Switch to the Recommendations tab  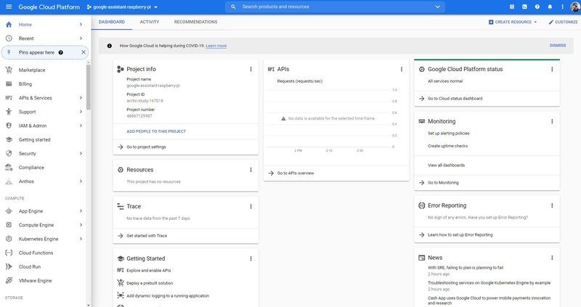tap(195, 22)
